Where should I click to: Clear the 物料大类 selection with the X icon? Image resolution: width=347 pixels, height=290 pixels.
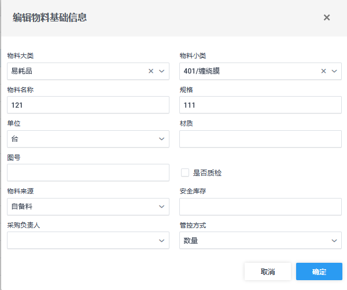151,71
